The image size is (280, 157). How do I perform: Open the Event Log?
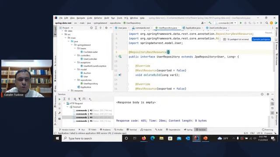point(267,130)
